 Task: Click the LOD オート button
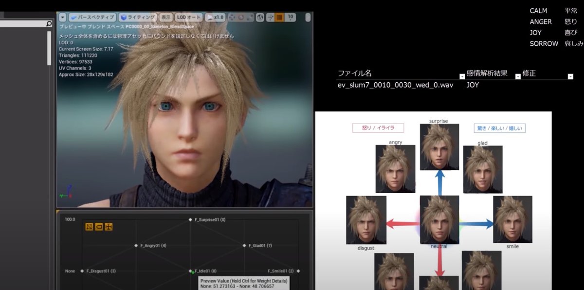point(188,17)
